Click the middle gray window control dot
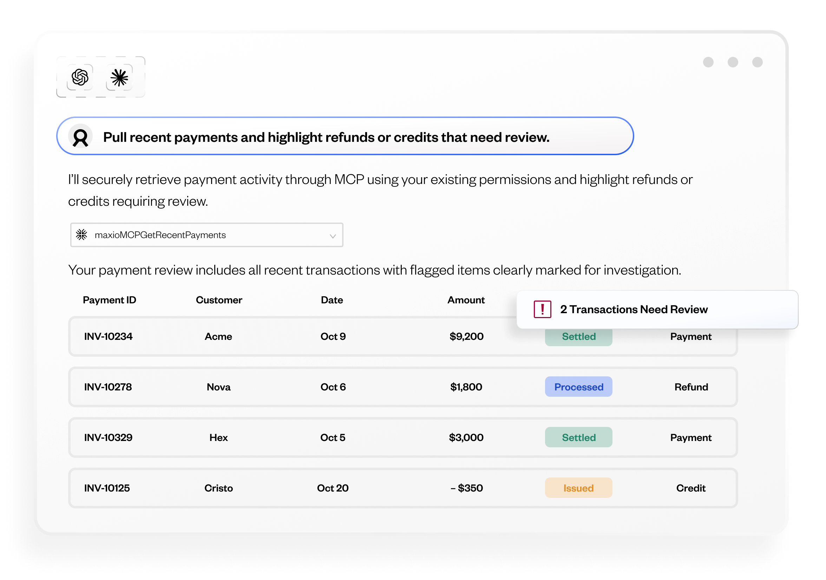Viewport: 826px width, 580px height. [x=733, y=62]
